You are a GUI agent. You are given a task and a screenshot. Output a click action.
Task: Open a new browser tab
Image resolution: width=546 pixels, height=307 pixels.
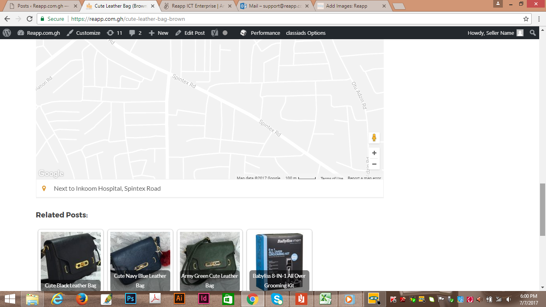tap(399, 6)
